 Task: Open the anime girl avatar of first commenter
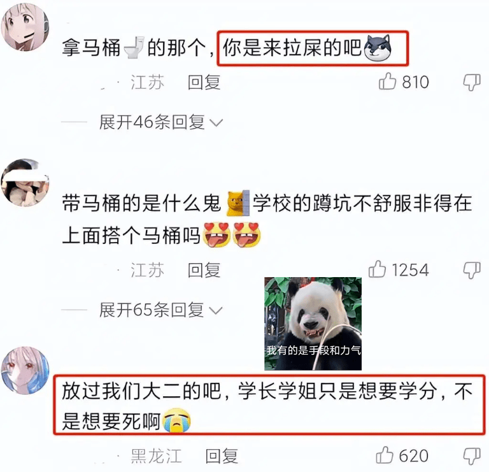[25, 27]
